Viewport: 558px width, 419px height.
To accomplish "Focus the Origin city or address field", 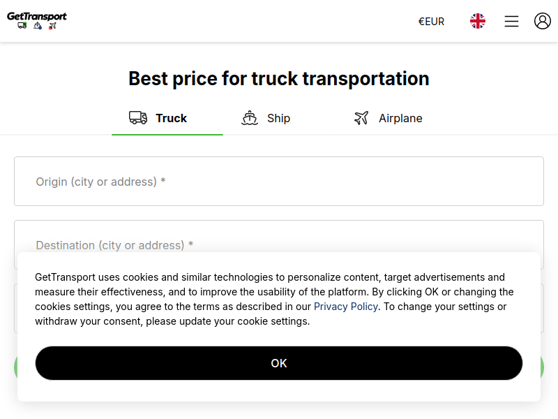I will point(279,182).
